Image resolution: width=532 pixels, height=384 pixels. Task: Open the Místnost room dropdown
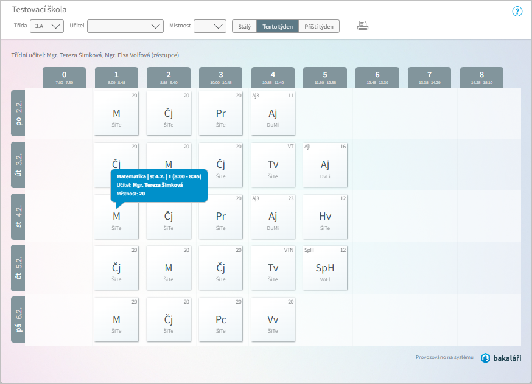click(210, 26)
